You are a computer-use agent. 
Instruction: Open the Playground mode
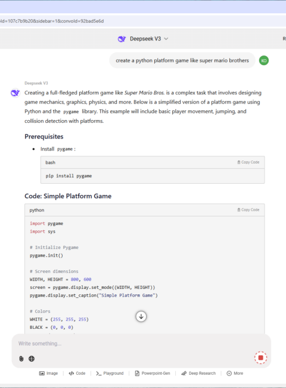point(110,373)
